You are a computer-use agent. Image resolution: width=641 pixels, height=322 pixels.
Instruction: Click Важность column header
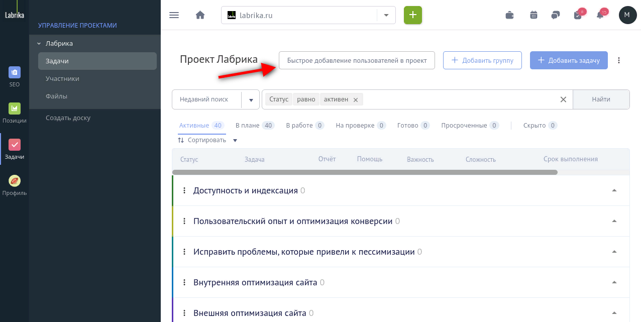[x=420, y=159]
